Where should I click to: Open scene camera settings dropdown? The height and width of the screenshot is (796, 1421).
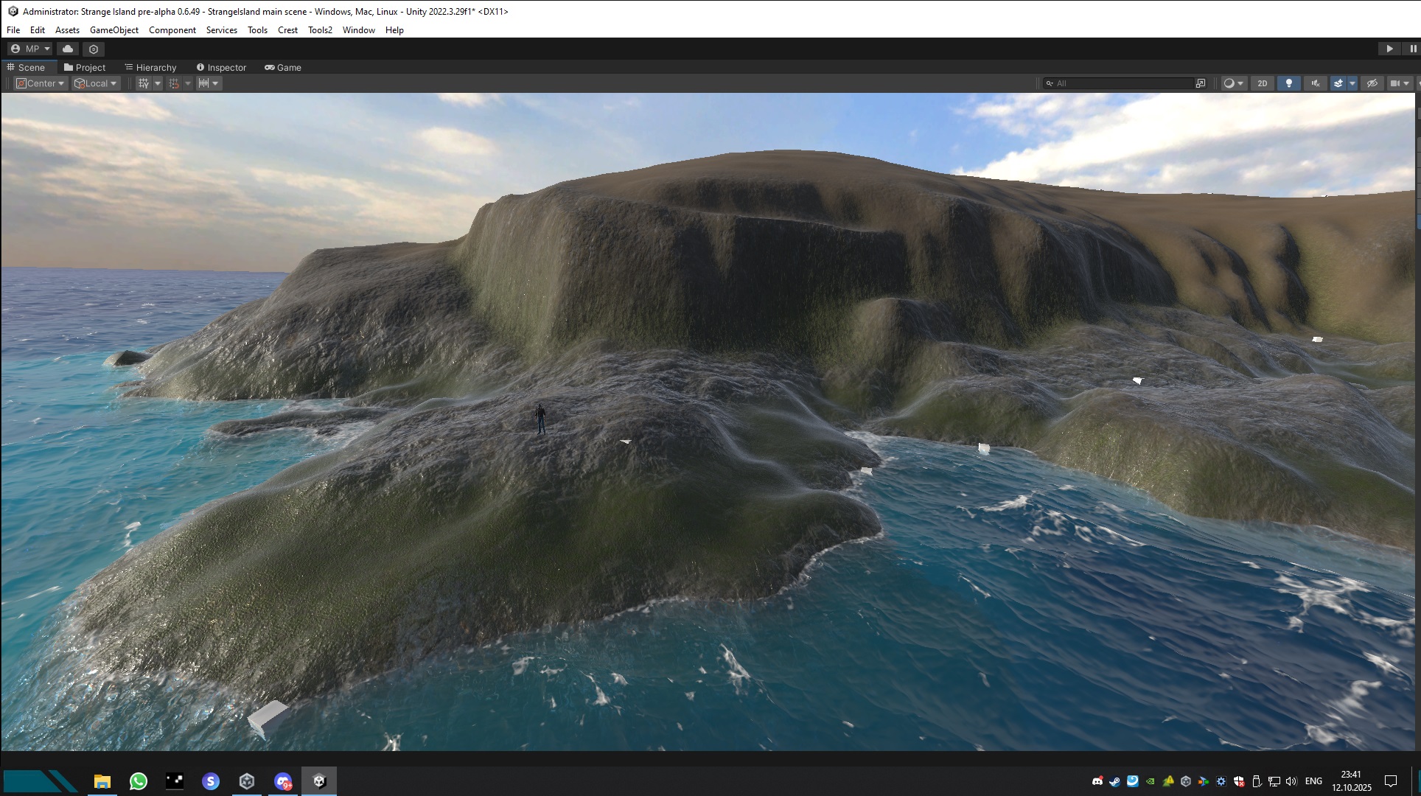click(1399, 83)
